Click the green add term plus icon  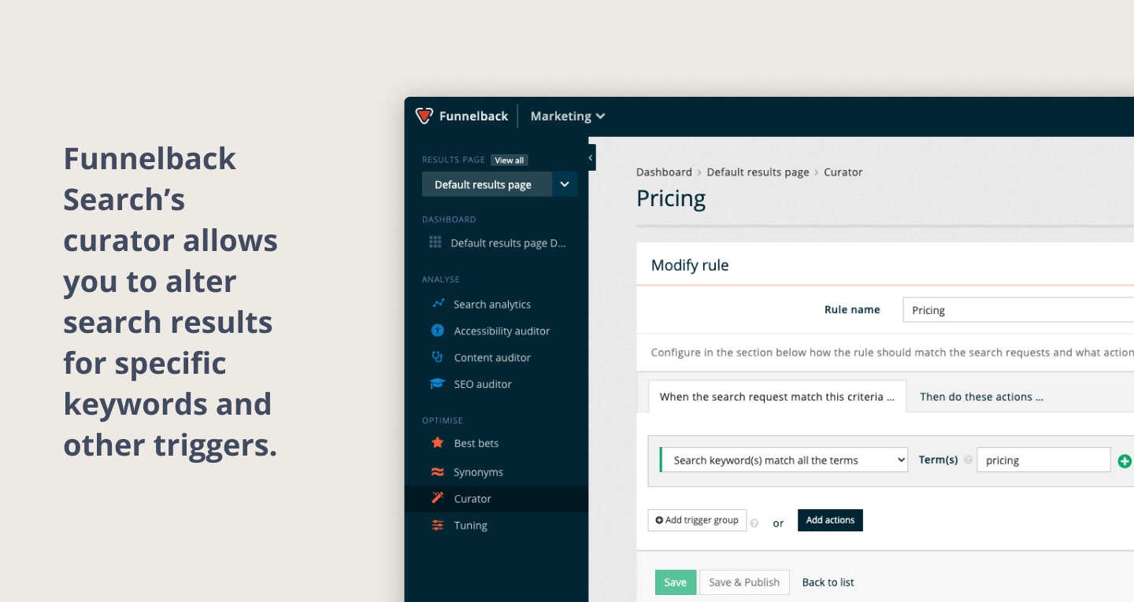1125,461
